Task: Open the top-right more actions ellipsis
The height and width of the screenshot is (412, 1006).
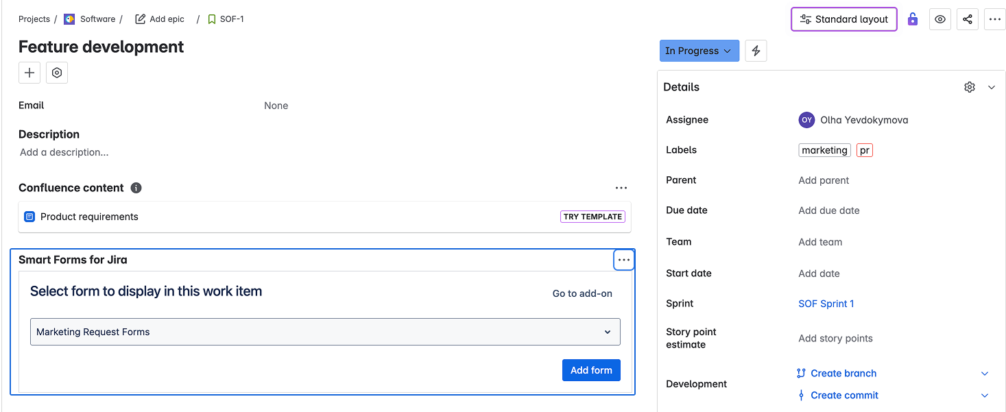Action: tap(994, 19)
